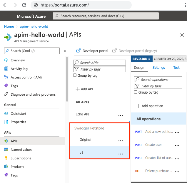Image resolution: width=187 pixels, height=183 pixels.
Task: Open Activity log from sidebar
Action: (19, 69)
